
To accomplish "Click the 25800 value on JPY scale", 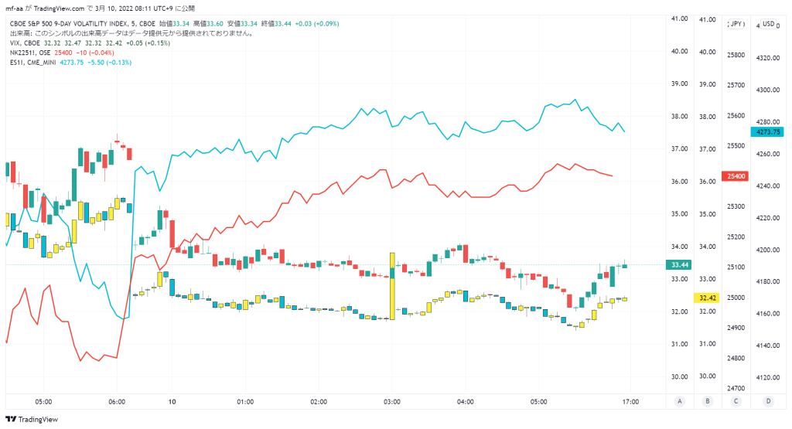I will click(736, 55).
